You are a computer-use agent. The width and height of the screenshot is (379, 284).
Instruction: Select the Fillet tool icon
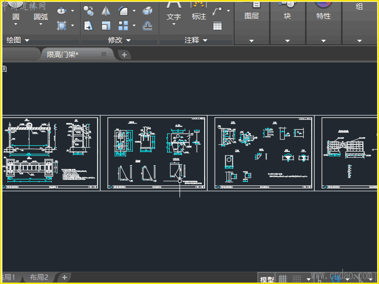coord(123,10)
